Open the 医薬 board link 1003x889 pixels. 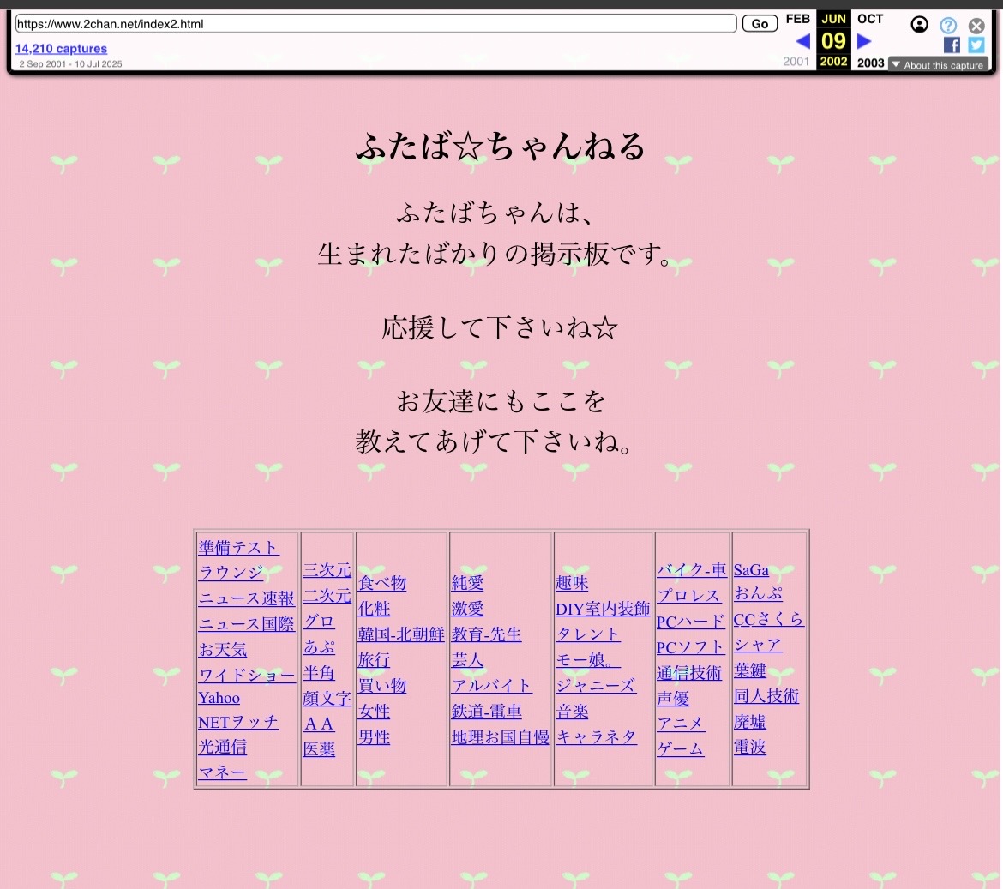[319, 749]
